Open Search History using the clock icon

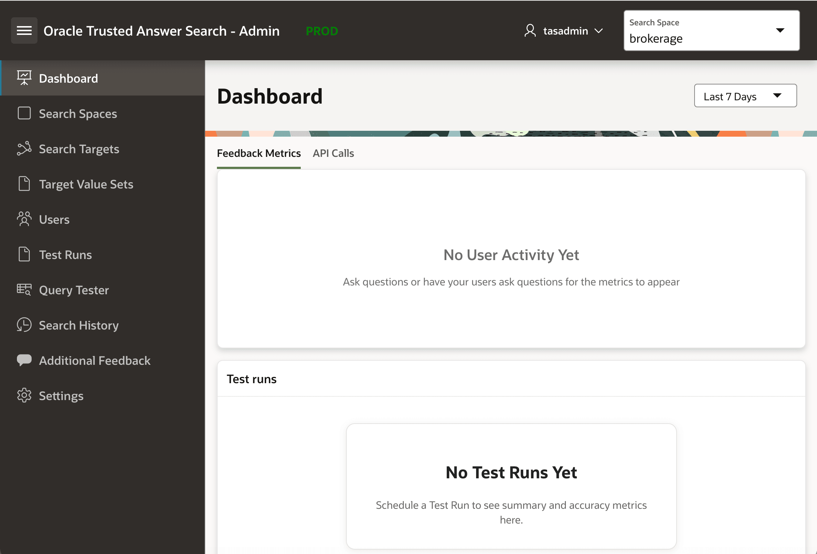point(24,325)
